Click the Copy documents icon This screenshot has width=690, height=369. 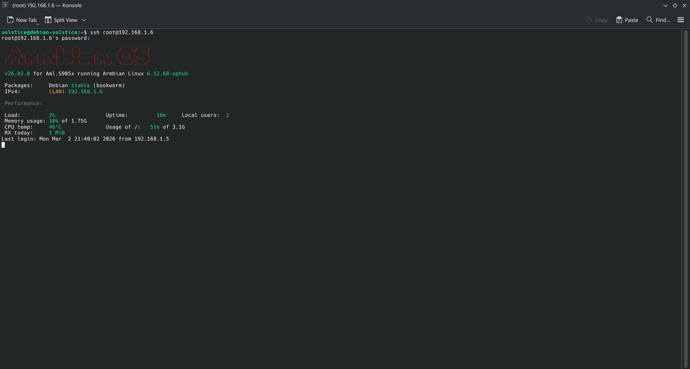click(x=589, y=20)
